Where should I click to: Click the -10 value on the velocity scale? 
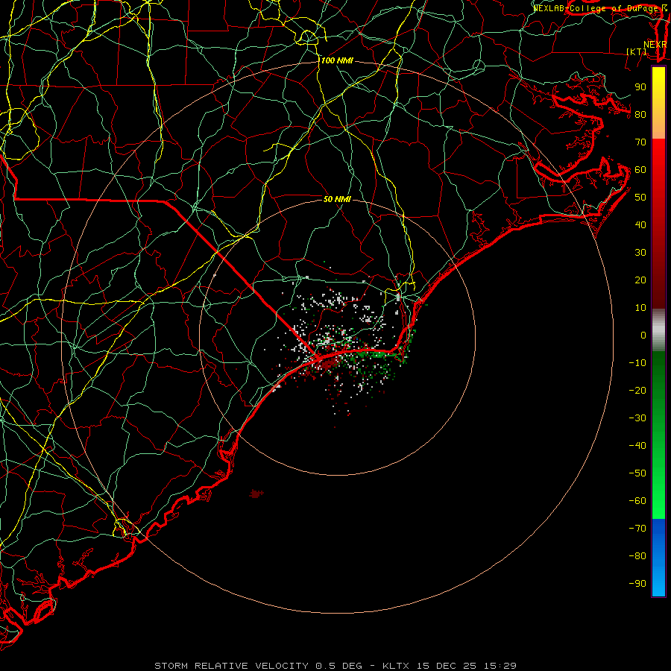(637, 363)
